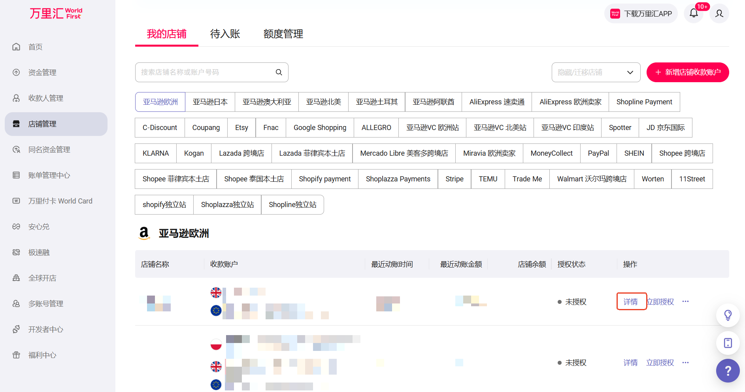Open the user profile icon
Viewport: 745px width, 392px height.
click(719, 13)
